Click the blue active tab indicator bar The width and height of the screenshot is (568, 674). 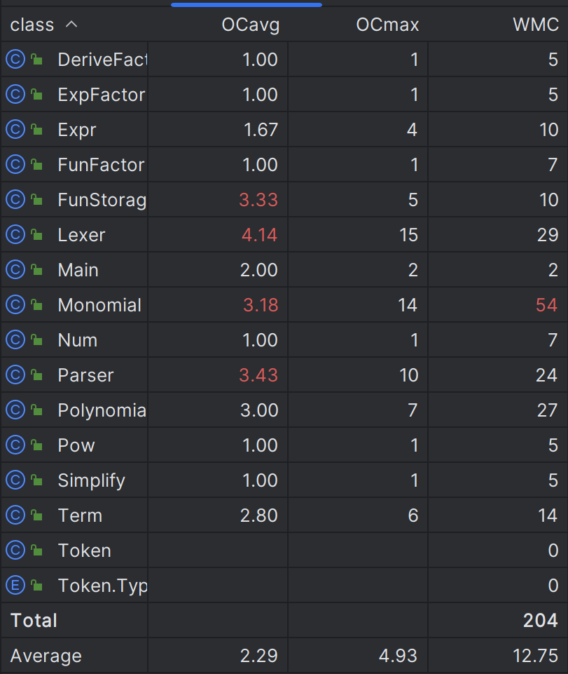247,5
